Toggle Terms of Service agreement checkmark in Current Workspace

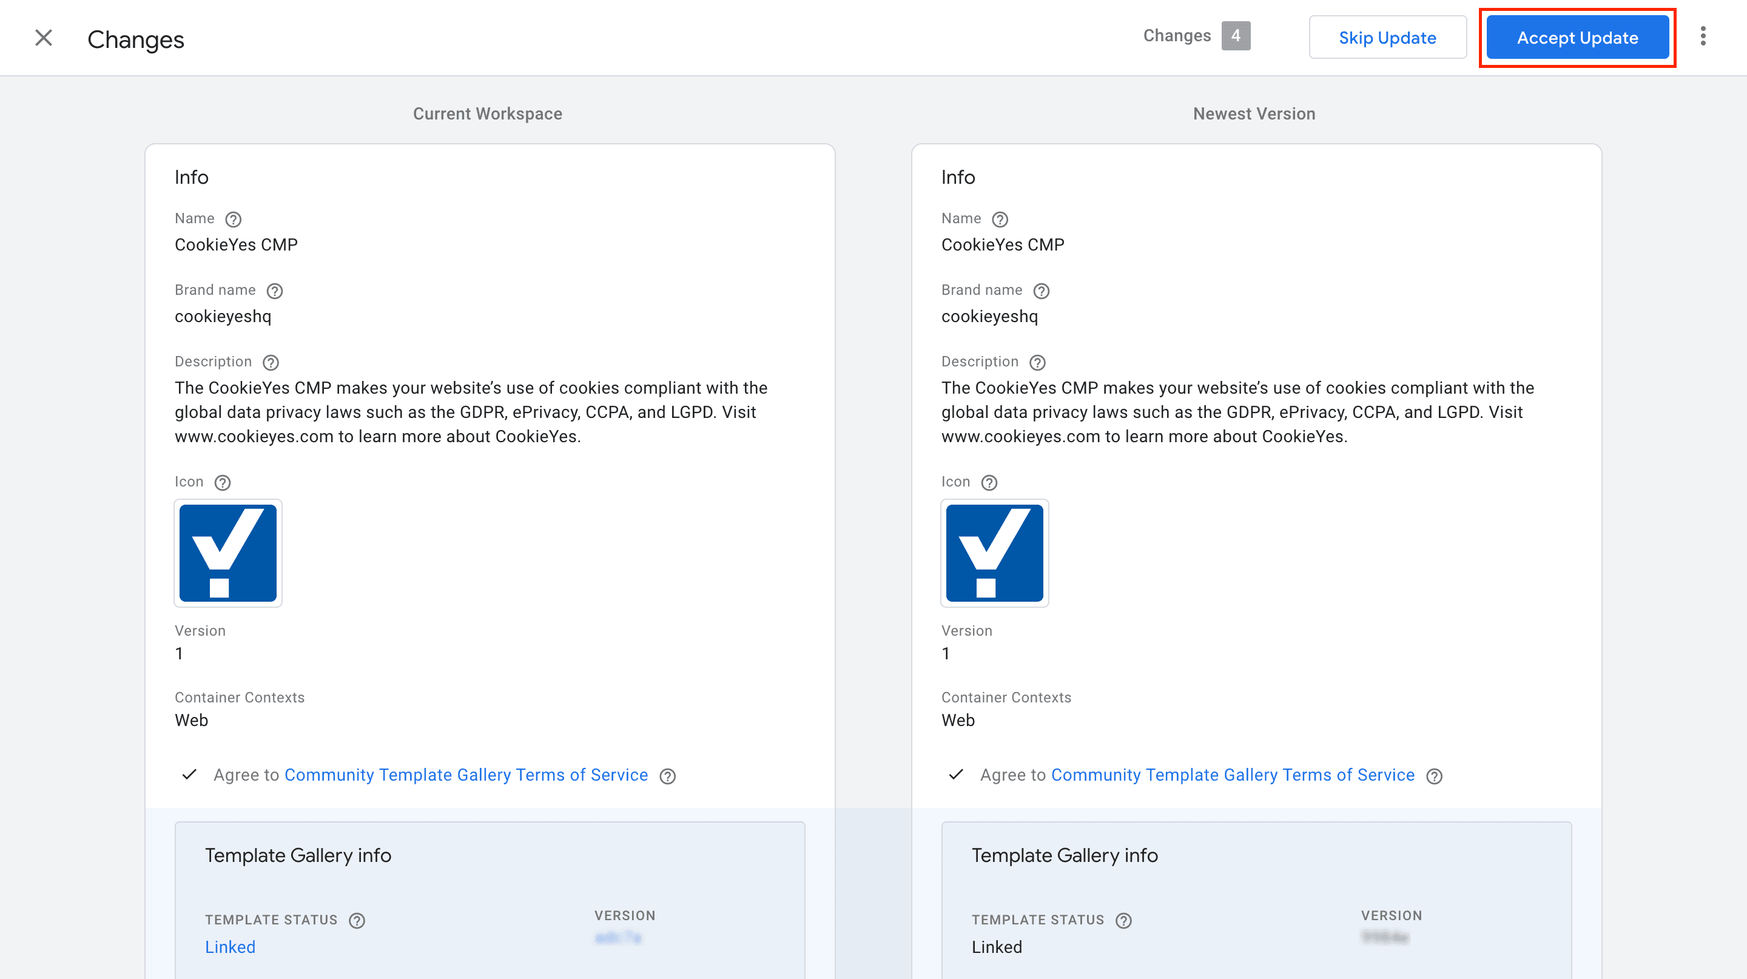click(189, 774)
